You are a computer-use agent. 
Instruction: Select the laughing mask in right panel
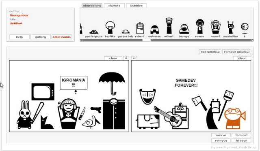[x=147, y=96]
